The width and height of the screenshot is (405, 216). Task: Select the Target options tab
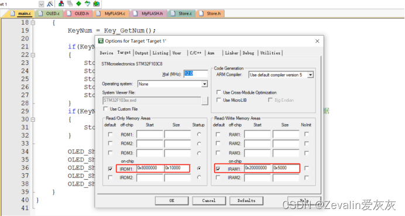(124, 53)
